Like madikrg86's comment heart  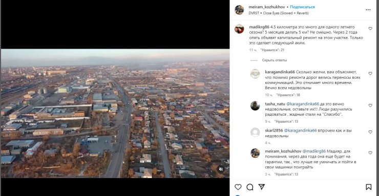click(x=370, y=29)
